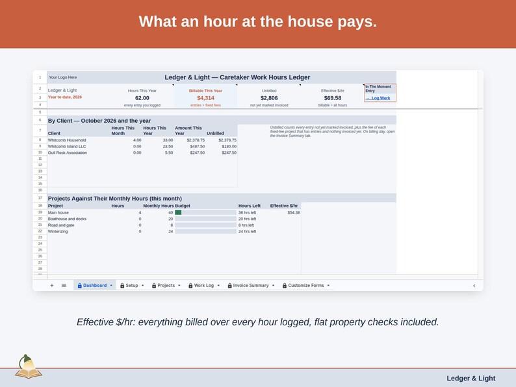
Task: Click the add sheet plus icon
Action: point(52,286)
